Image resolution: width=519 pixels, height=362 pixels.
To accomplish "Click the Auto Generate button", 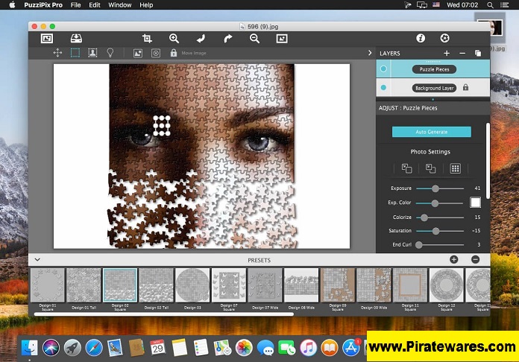I will pyautogui.click(x=432, y=132).
